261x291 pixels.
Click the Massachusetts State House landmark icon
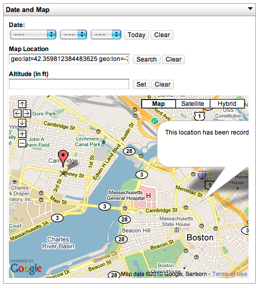(x=177, y=230)
